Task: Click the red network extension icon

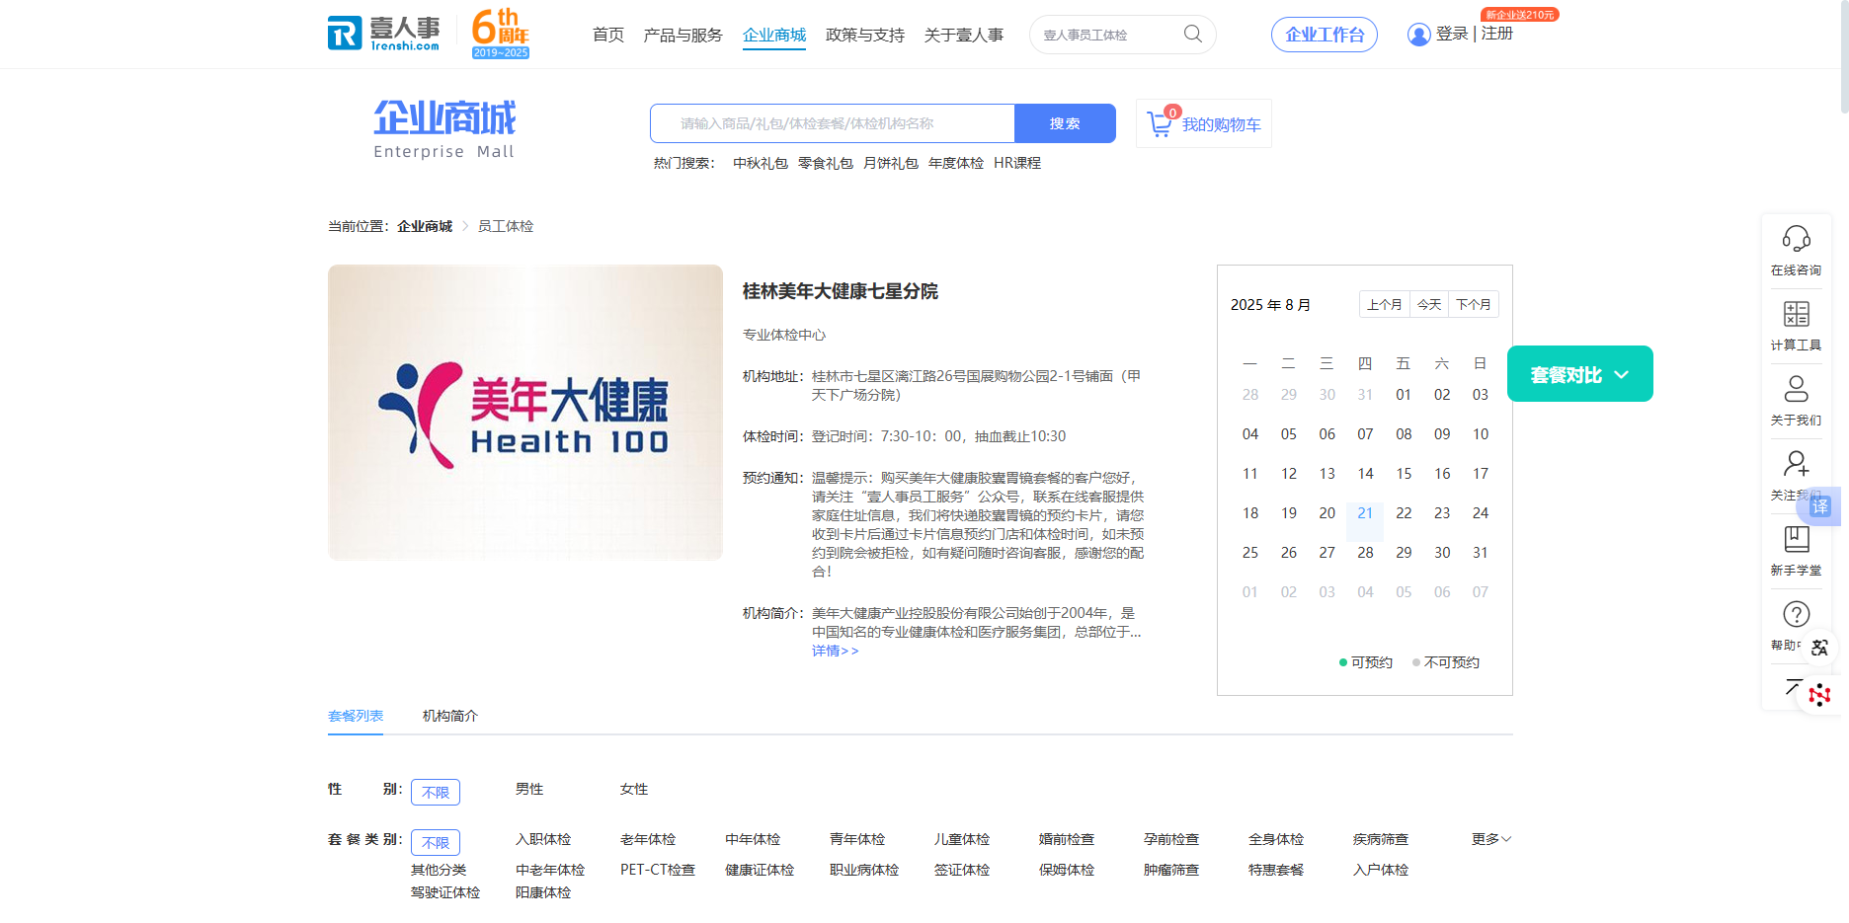Action: coord(1819,695)
